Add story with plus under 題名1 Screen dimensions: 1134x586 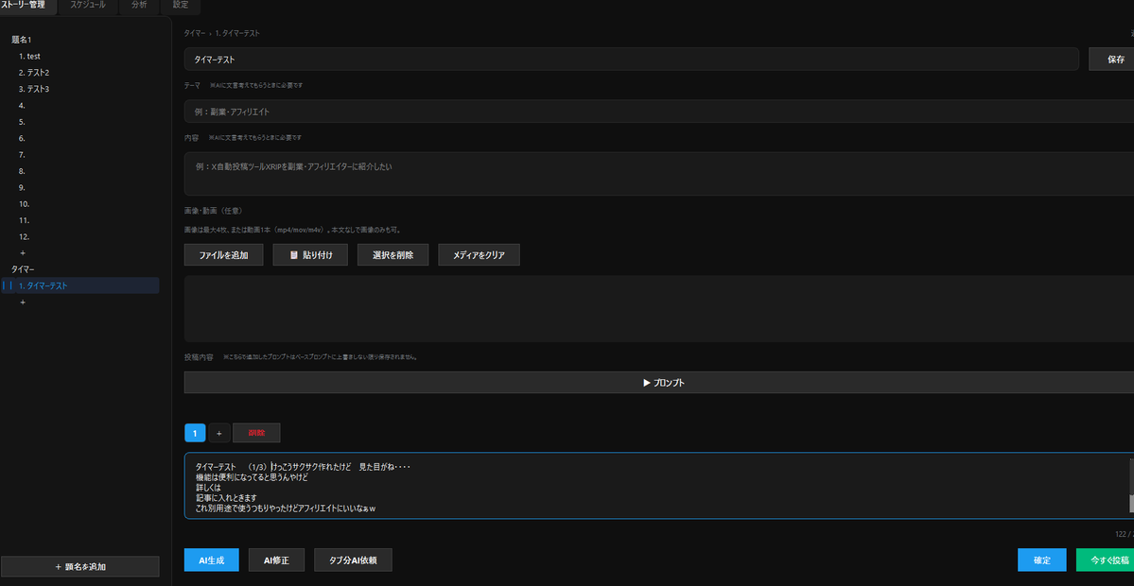[23, 253]
